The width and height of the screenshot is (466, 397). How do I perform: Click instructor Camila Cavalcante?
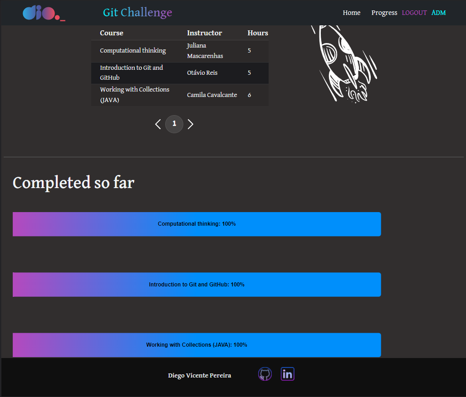pos(212,95)
